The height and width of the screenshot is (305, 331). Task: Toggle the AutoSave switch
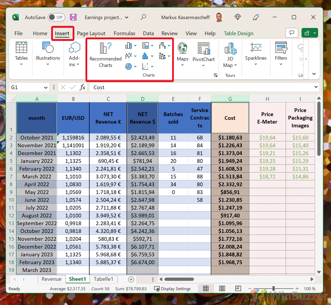click(56, 17)
